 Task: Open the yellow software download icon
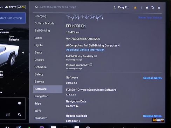(135, 8)
